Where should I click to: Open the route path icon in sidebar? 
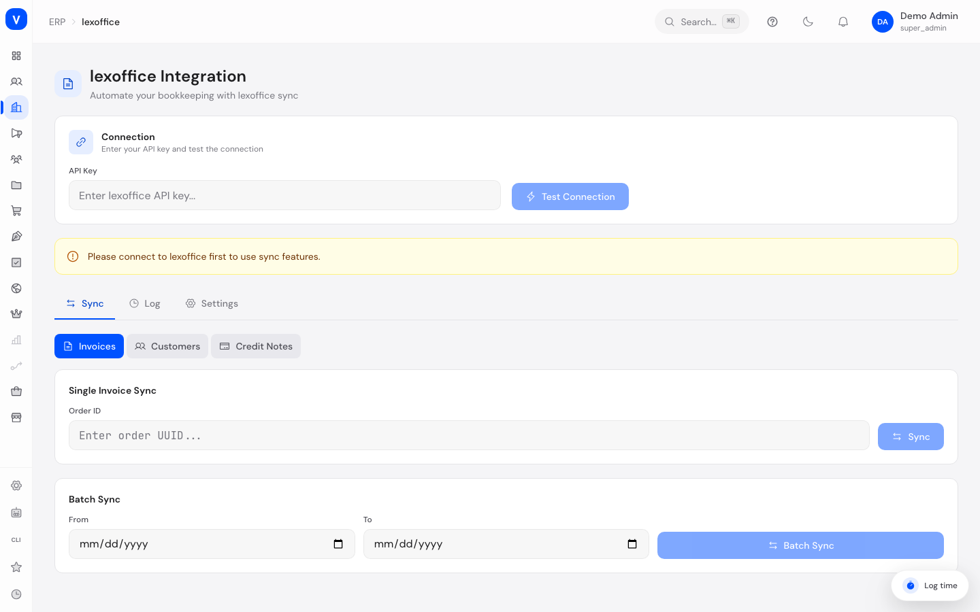[x=16, y=366]
